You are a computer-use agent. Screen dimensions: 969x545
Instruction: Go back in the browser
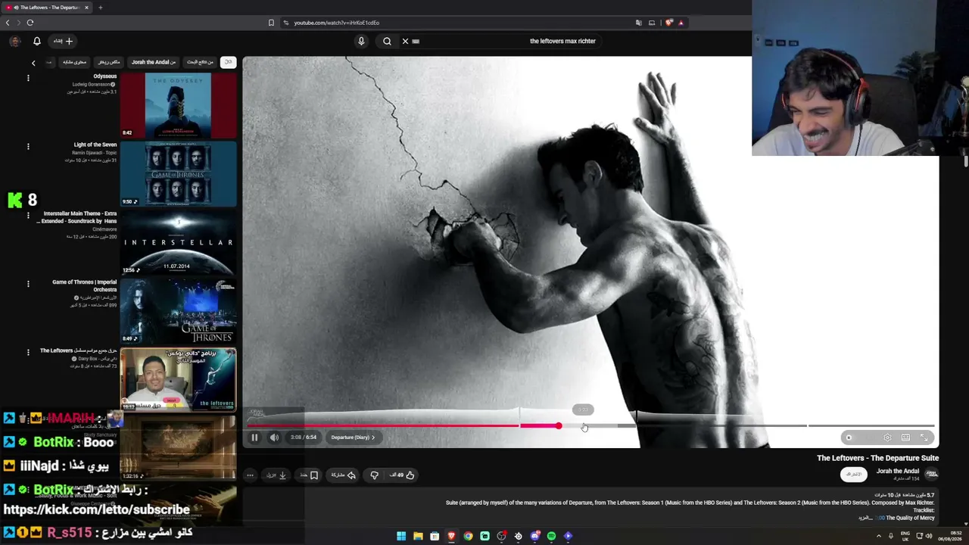pos(8,23)
